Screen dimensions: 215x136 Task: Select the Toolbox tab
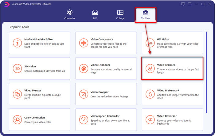(x=146, y=14)
